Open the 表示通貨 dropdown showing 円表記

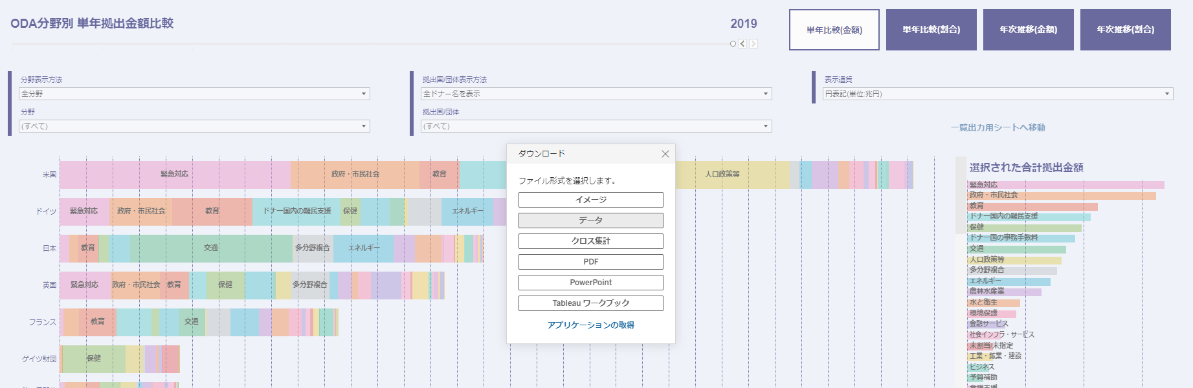click(998, 94)
